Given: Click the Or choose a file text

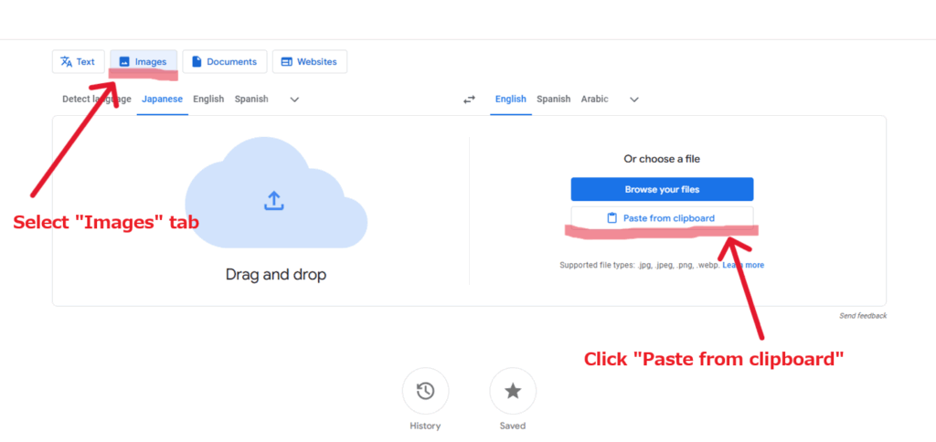Looking at the screenshot, I should [x=662, y=159].
